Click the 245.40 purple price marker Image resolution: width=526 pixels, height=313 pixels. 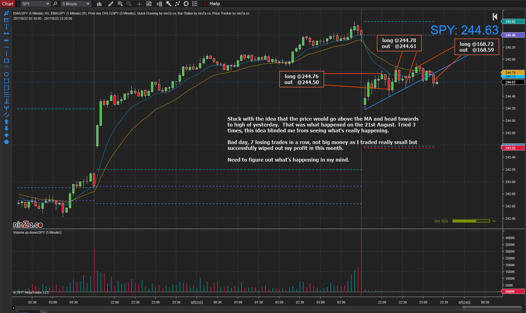click(513, 35)
